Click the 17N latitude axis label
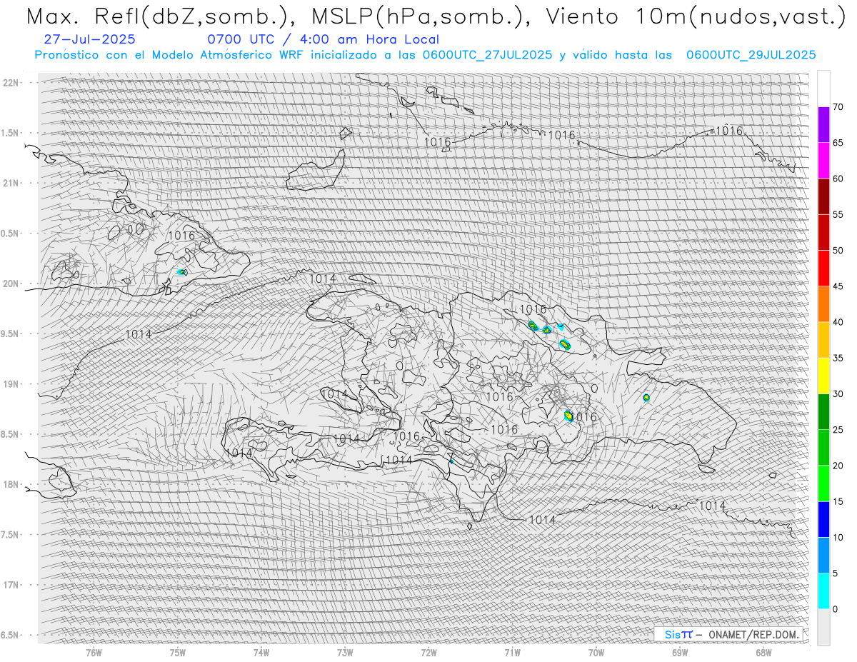 [x=10, y=585]
